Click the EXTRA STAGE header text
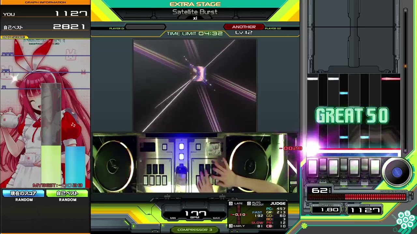 195,4
